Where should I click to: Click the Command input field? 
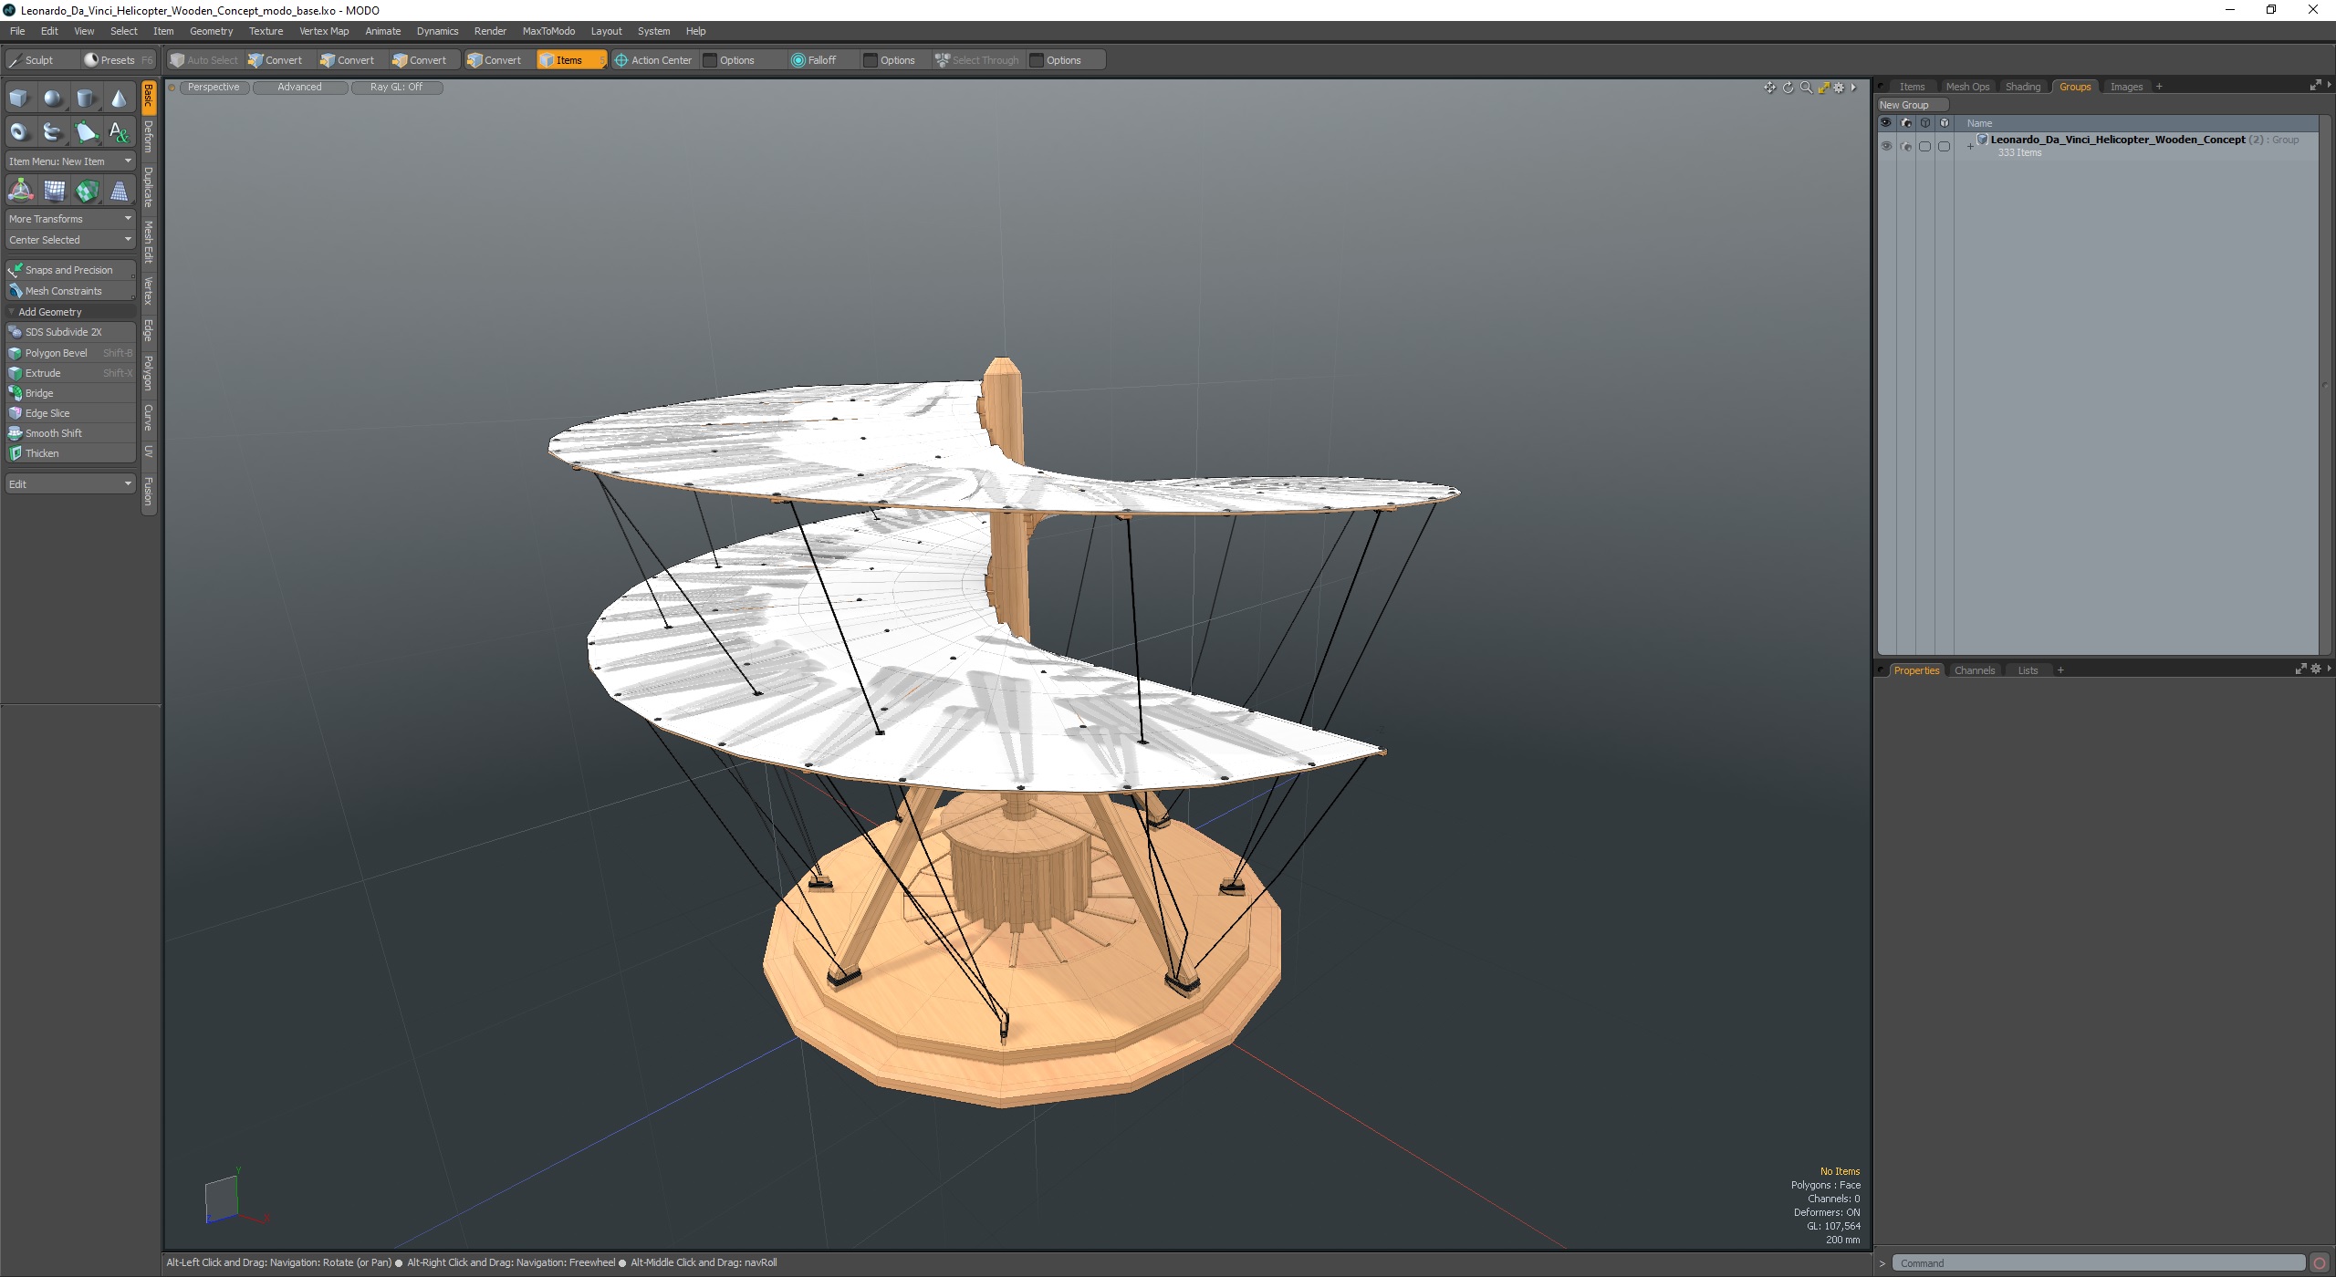click(x=2098, y=1263)
